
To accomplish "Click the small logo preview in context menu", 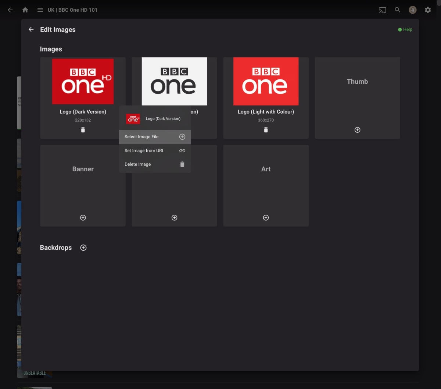I will point(133,119).
